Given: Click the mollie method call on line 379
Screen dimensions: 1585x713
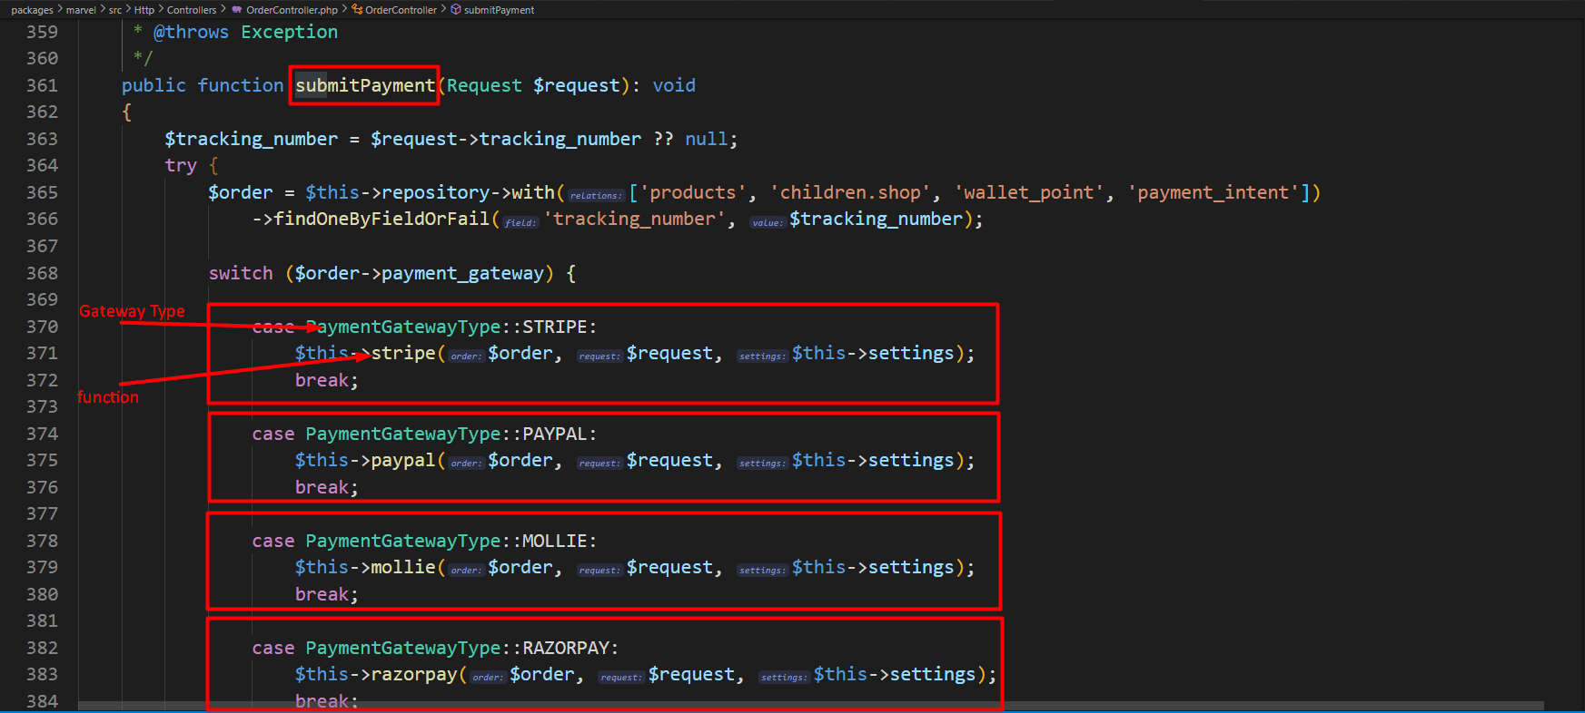Looking at the screenshot, I should click(x=402, y=567).
